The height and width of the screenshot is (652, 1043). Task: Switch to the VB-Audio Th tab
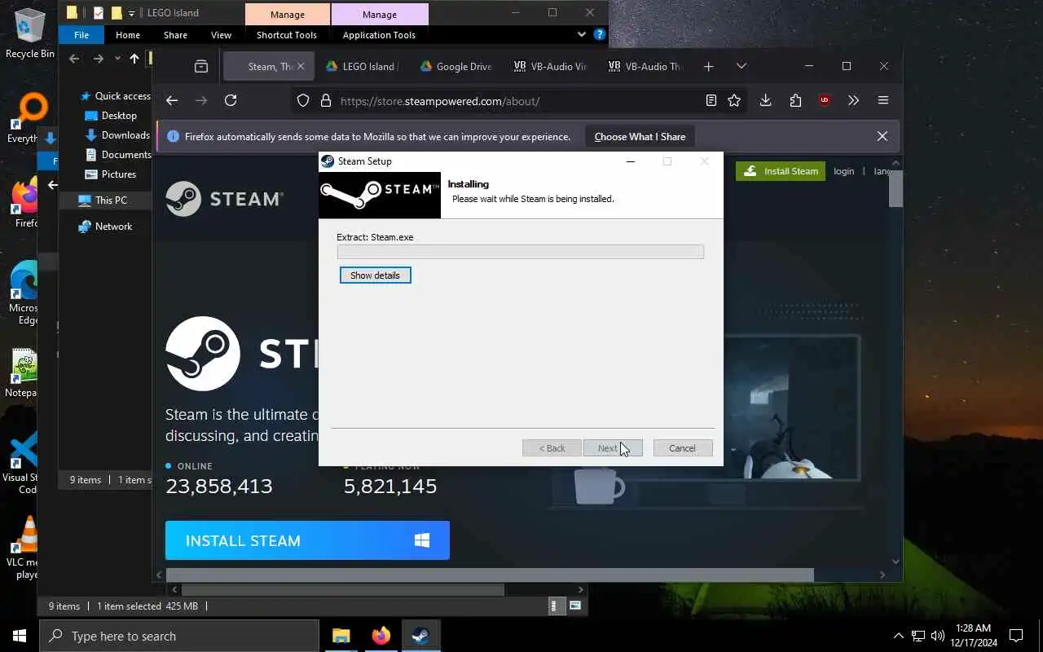tap(645, 67)
